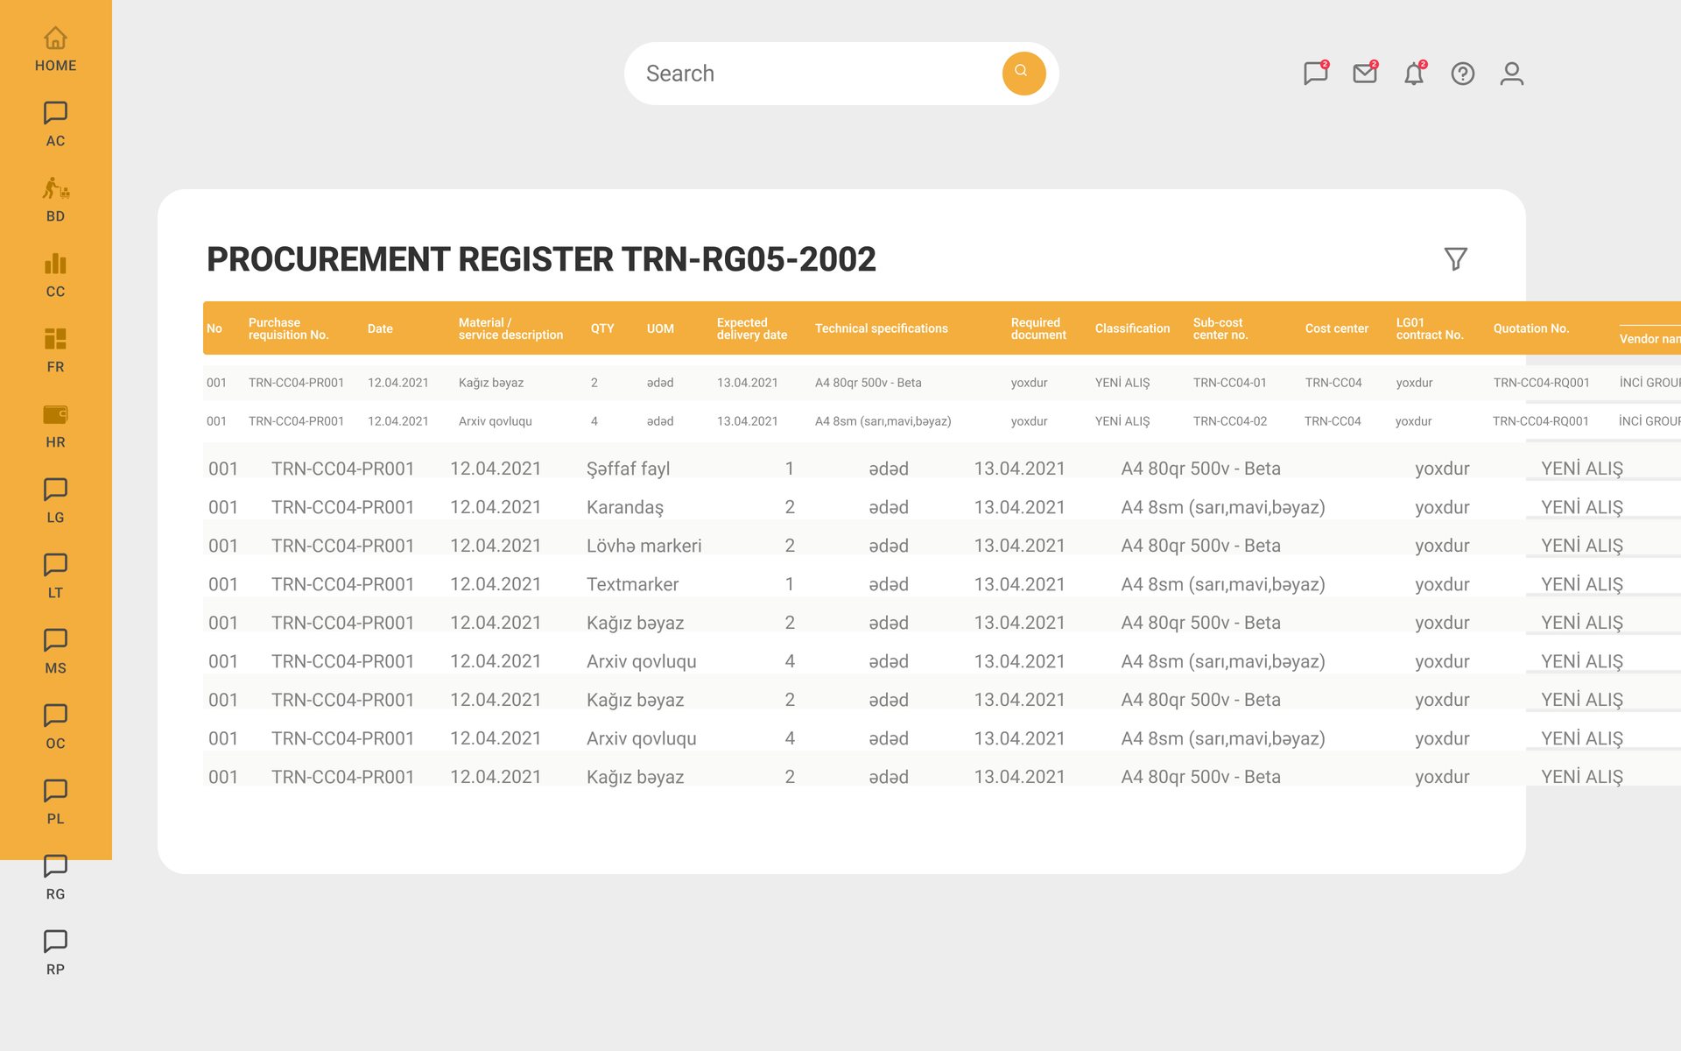Open the HR wallet section
Viewport: 1681px width, 1051px height.
click(55, 426)
